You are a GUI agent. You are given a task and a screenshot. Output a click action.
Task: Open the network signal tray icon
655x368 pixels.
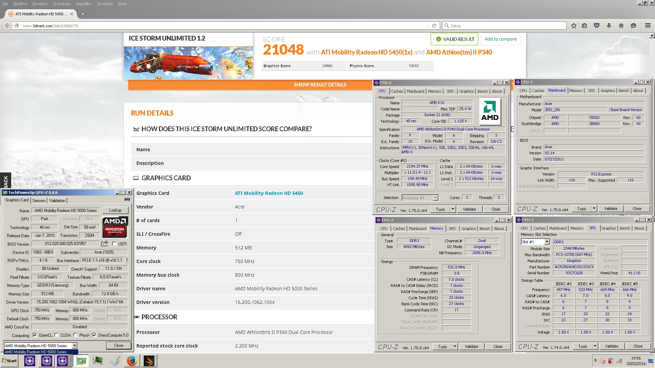pos(619,361)
